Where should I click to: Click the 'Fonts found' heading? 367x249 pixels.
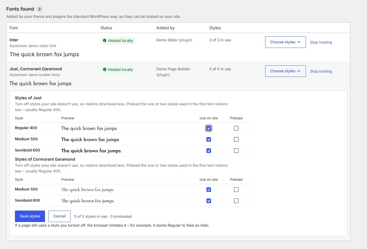click(x=20, y=9)
